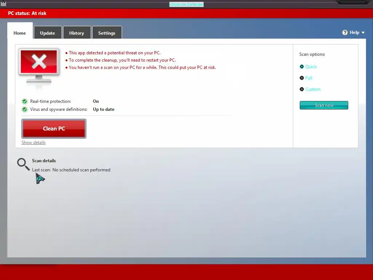Click the 'Up to date' definitions value
373x280 pixels.
pyautogui.click(x=104, y=109)
